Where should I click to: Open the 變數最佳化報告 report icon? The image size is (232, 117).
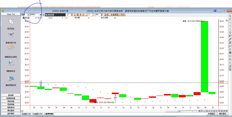point(11,48)
